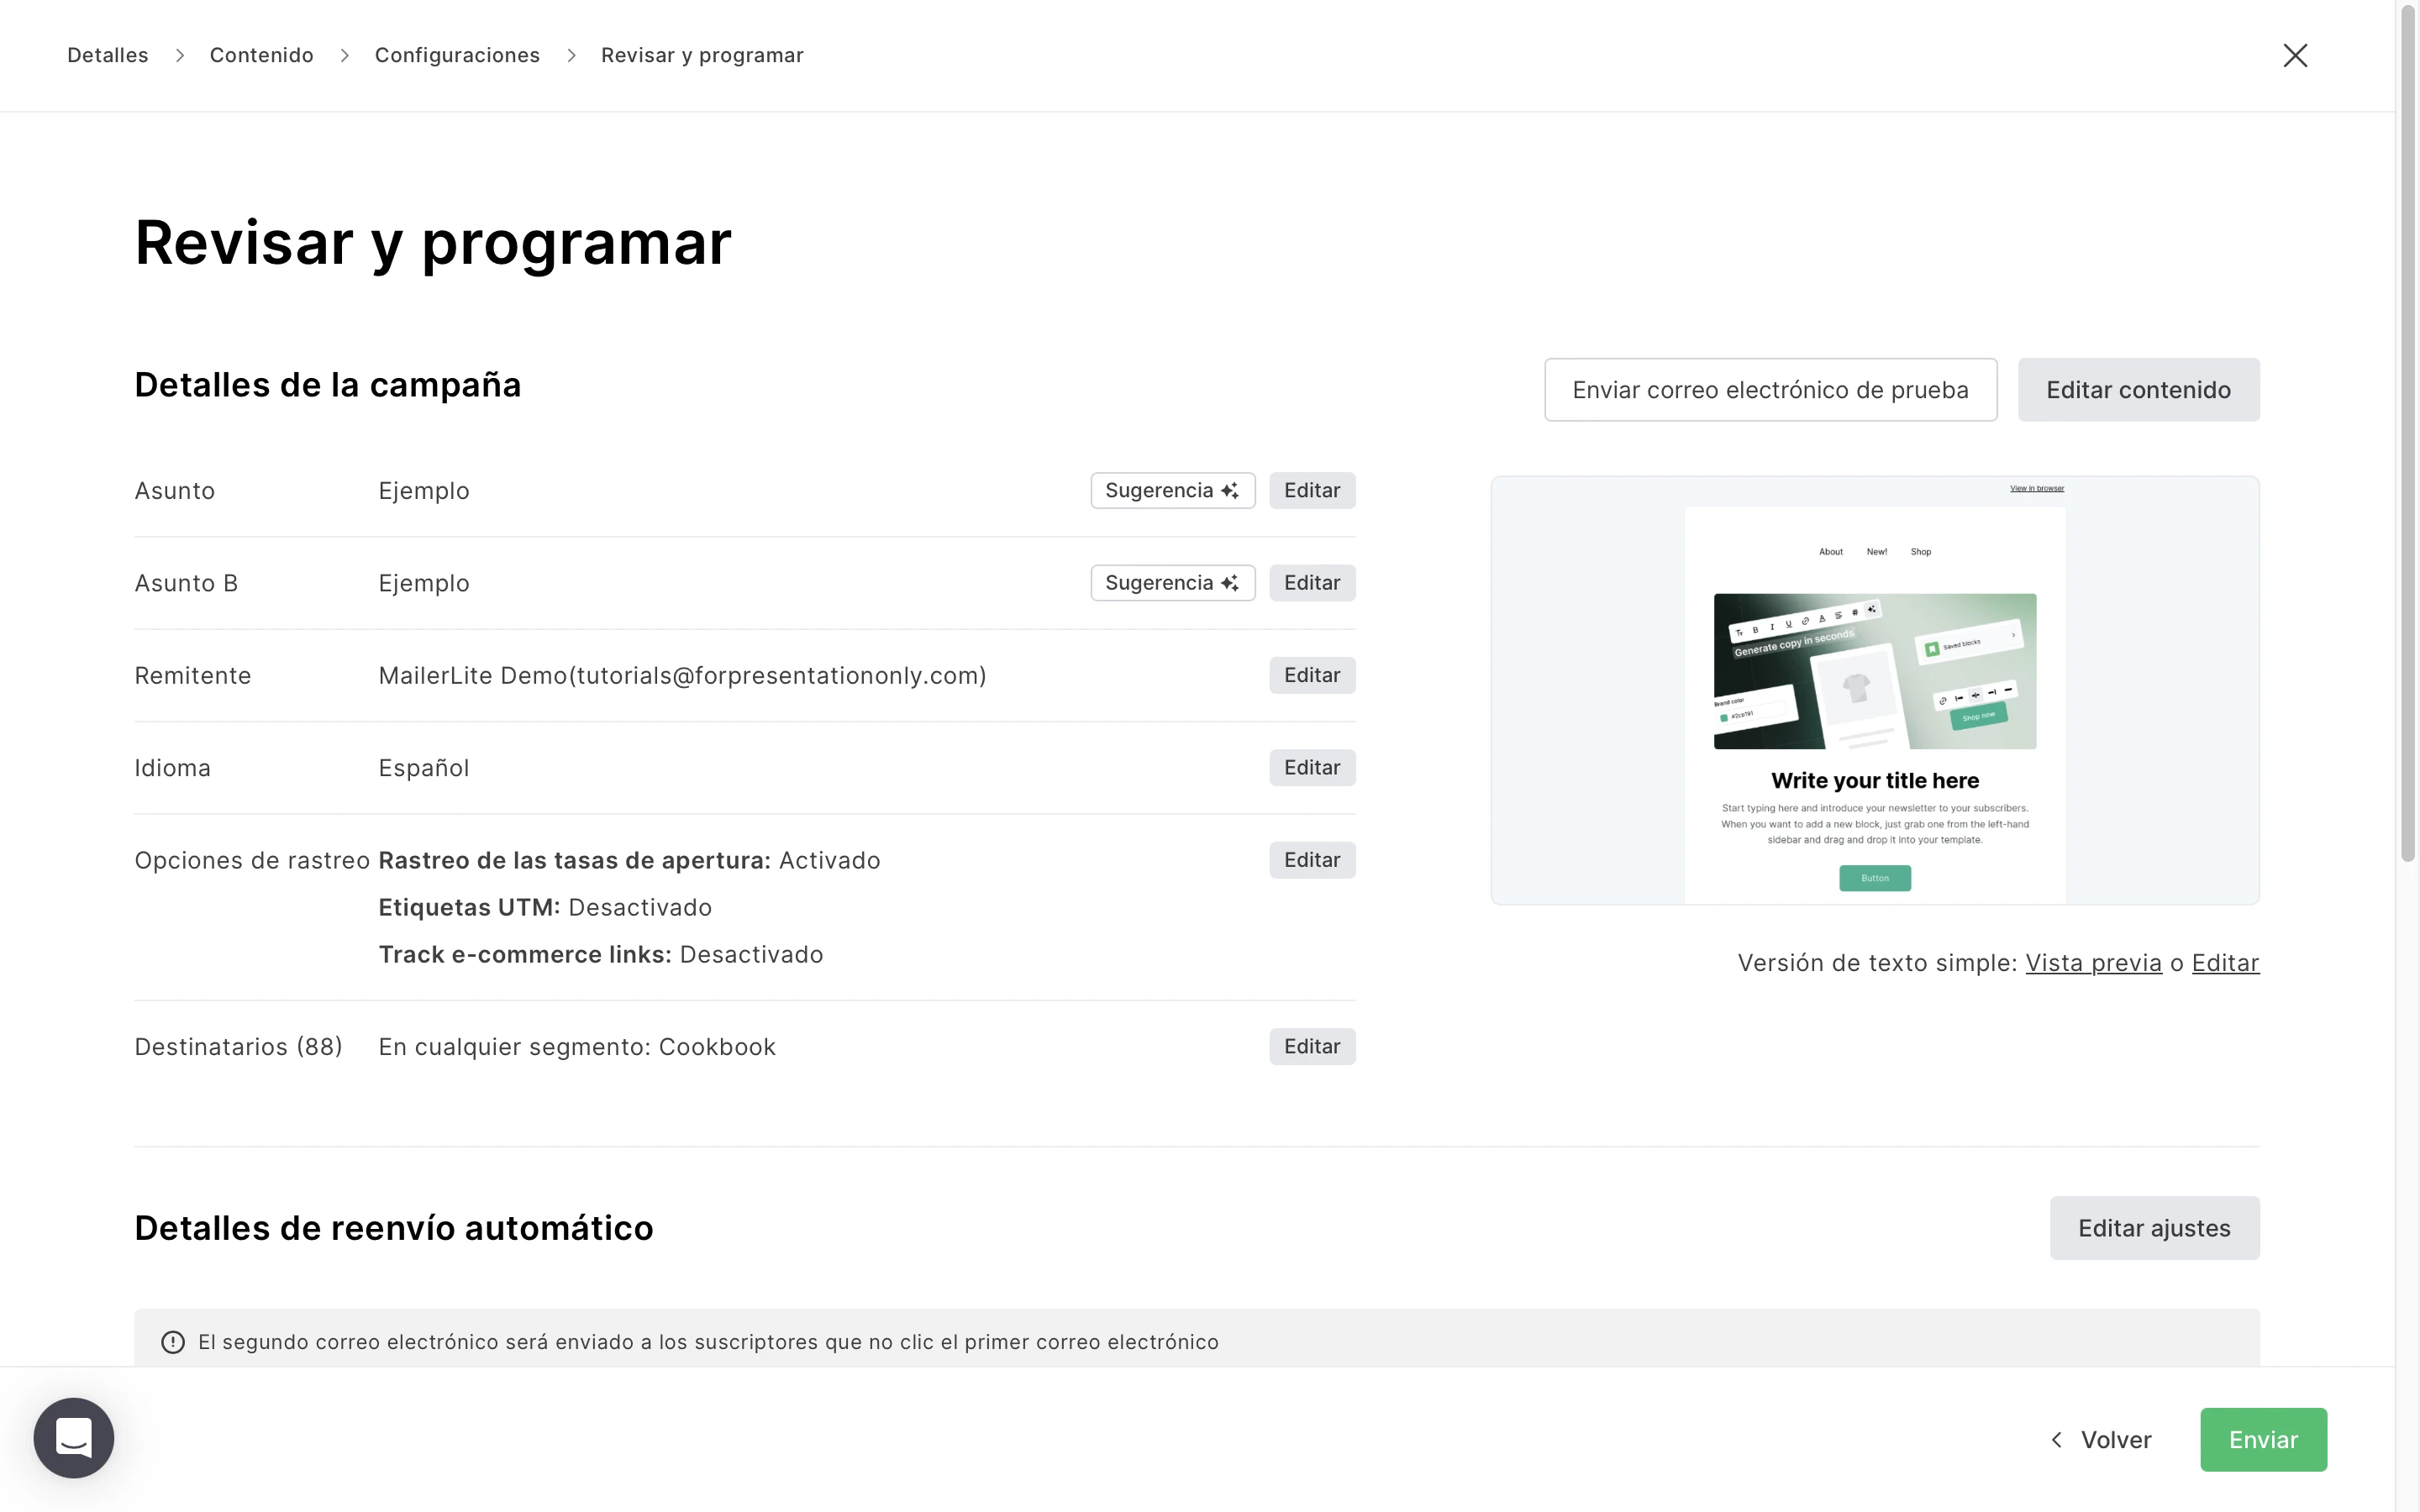The image size is (2420, 1512).
Task: Open Vista previa plain text link
Action: (2093, 963)
